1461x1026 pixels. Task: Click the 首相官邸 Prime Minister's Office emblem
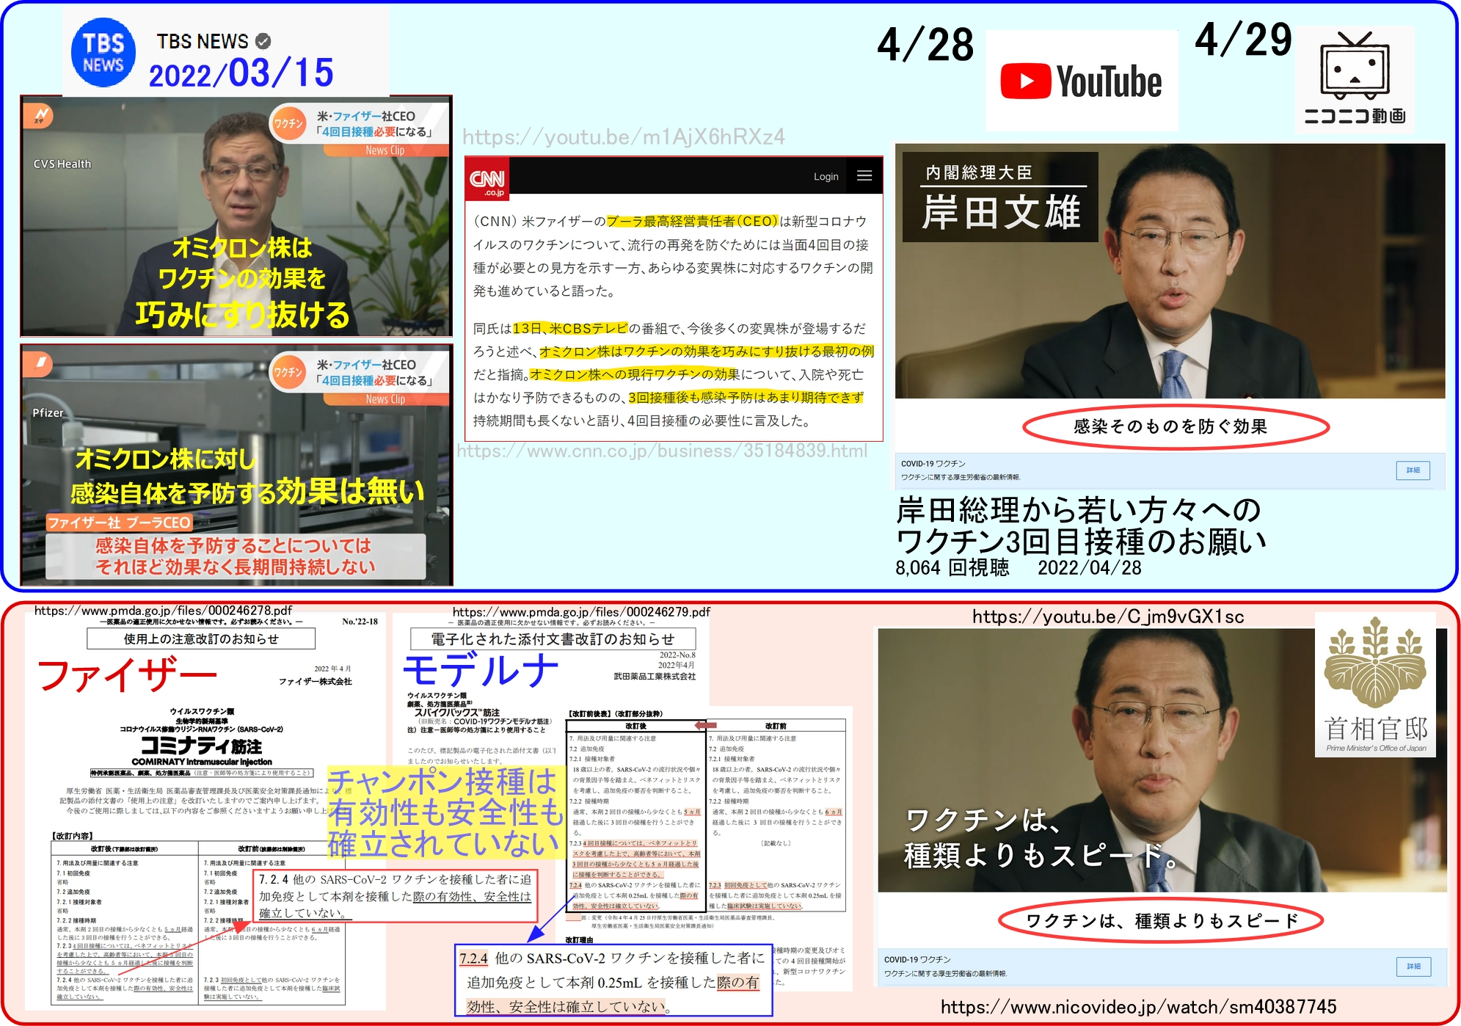(1375, 684)
